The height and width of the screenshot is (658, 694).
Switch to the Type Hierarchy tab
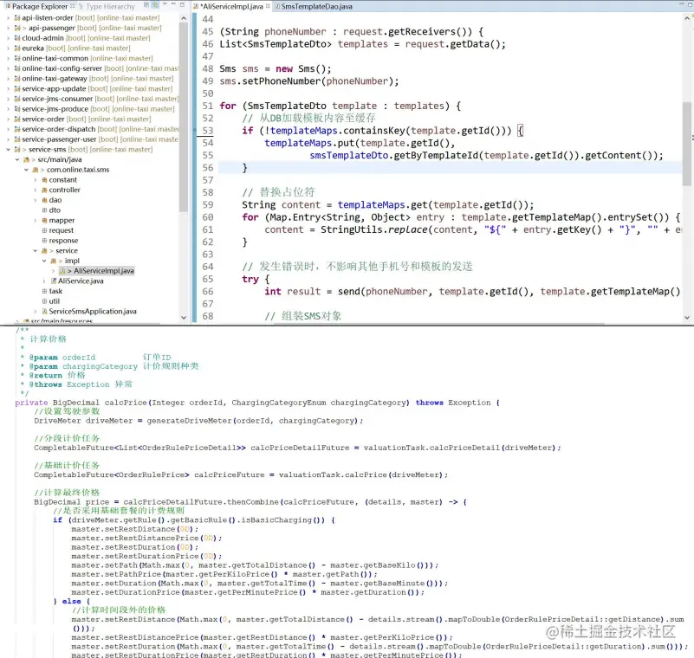(x=107, y=7)
